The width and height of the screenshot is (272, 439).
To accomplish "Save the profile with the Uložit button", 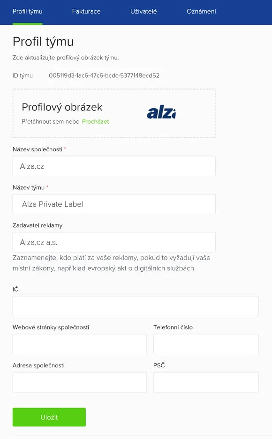I will pyautogui.click(x=49, y=417).
